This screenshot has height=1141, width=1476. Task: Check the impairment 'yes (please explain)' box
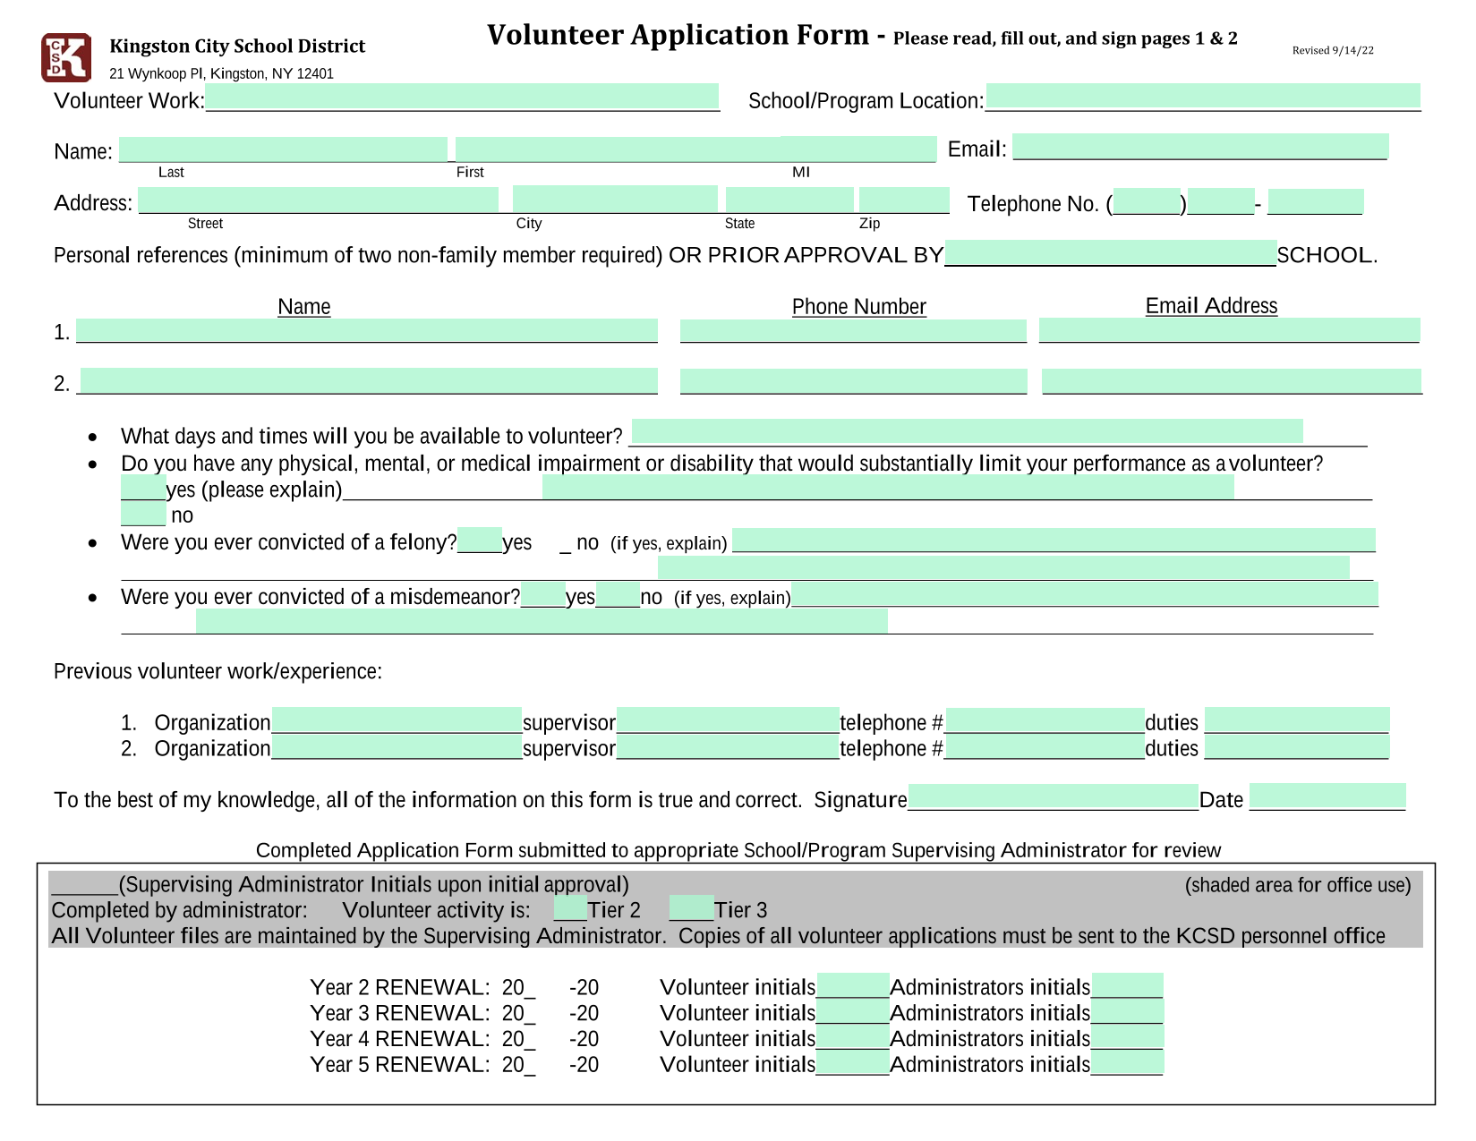tap(143, 487)
